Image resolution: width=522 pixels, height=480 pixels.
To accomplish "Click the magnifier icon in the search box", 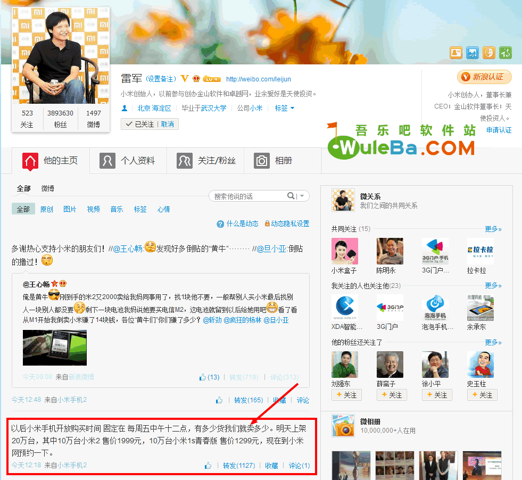I will [x=291, y=196].
